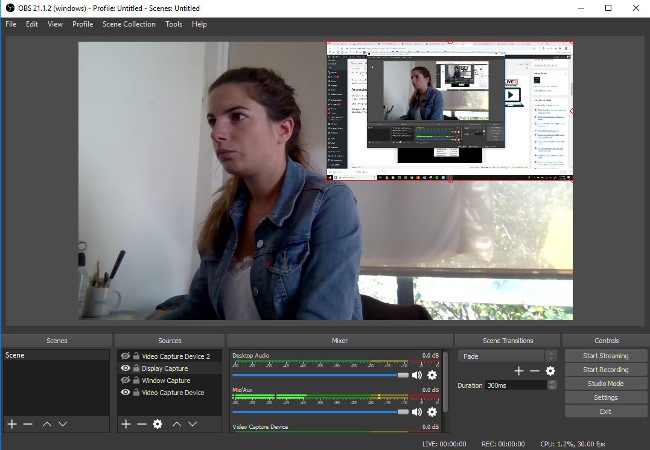Mute Mic/Aux speaker icon
650x450 pixels.
click(x=416, y=412)
